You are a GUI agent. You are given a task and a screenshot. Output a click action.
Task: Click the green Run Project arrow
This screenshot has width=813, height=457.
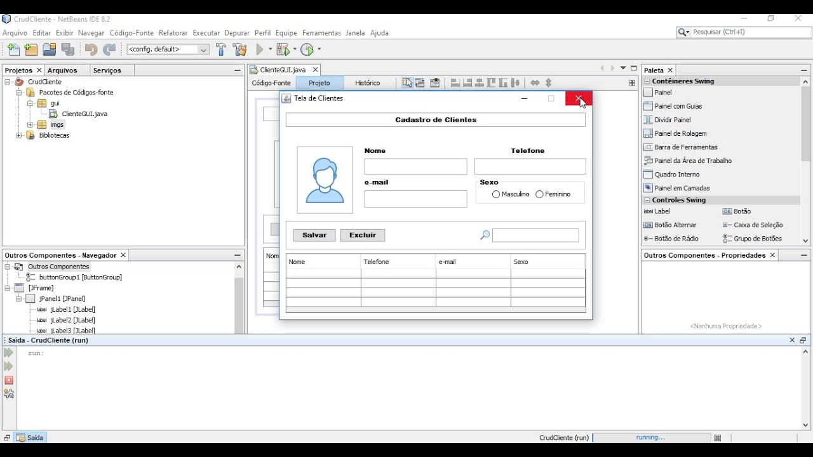(x=260, y=50)
